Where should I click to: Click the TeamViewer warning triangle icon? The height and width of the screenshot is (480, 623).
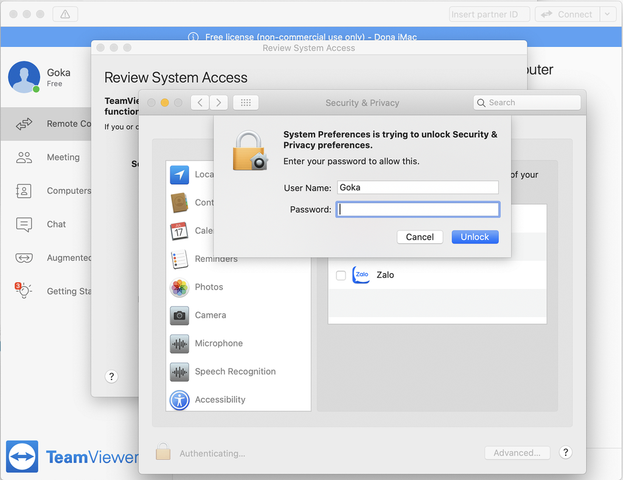tap(65, 14)
